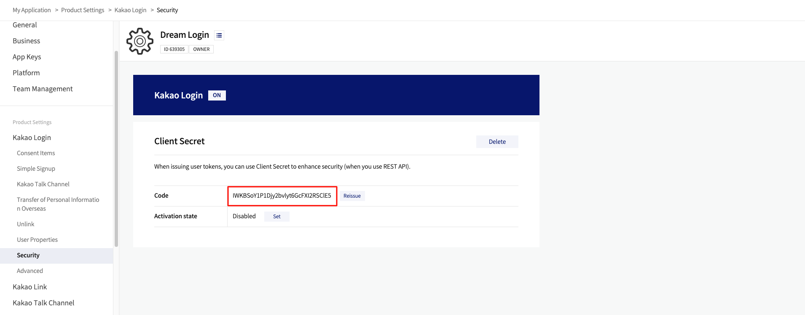Viewport: 805px width, 315px height.
Task: Go to the Platform page
Action: [26, 73]
